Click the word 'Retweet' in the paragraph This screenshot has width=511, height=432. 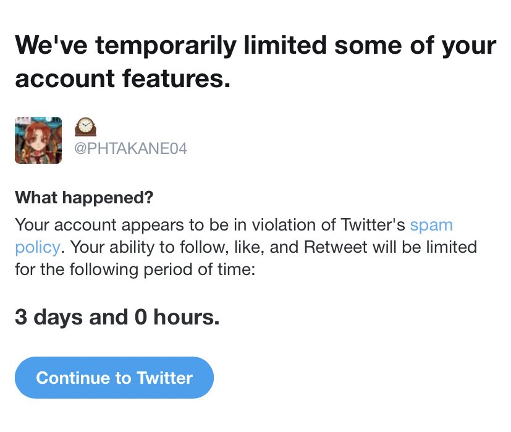click(336, 247)
